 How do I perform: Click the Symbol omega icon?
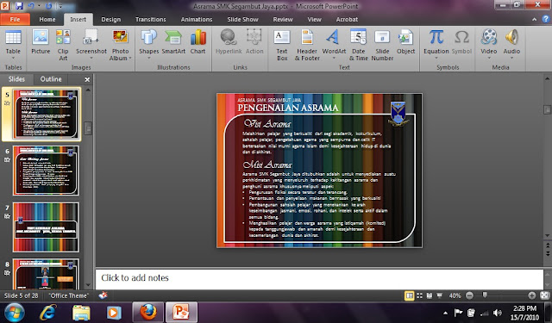click(x=461, y=37)
